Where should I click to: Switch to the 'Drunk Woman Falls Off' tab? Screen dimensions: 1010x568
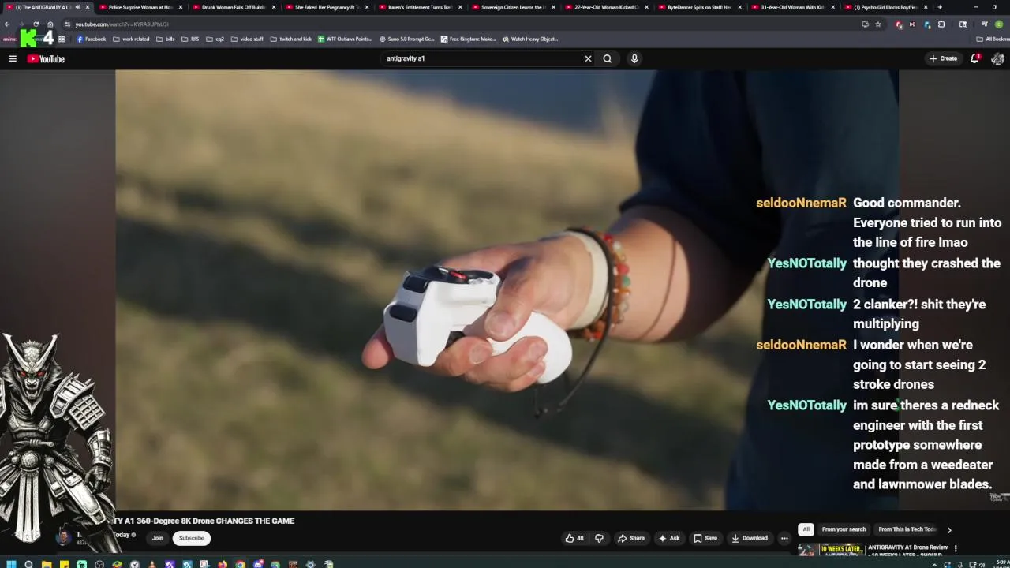[233, 7]
